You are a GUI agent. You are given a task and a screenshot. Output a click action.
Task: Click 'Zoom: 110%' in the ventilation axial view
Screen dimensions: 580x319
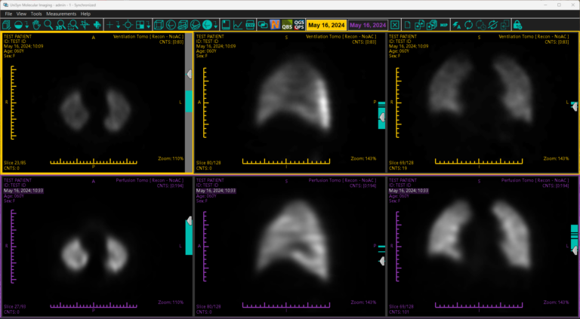coord(171,158)
